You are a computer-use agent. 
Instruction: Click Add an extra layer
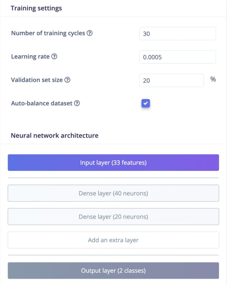tap(113, 240)
